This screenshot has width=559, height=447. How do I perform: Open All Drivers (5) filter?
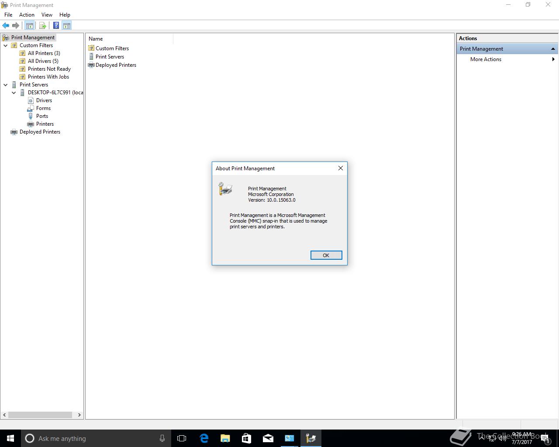pos(43,61)
